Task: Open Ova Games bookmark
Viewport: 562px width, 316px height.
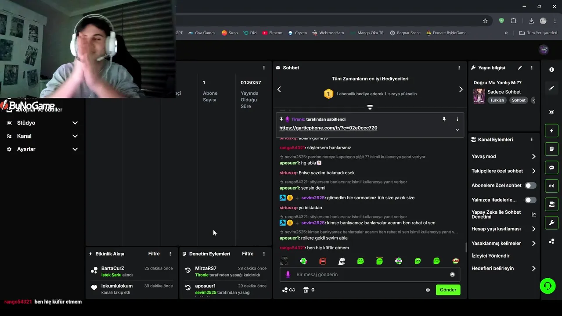Action: (202, 33)
